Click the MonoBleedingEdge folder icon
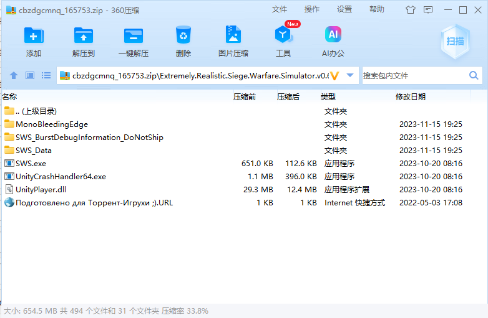Screen dimensions: 488x318 [x=9, y=124]
